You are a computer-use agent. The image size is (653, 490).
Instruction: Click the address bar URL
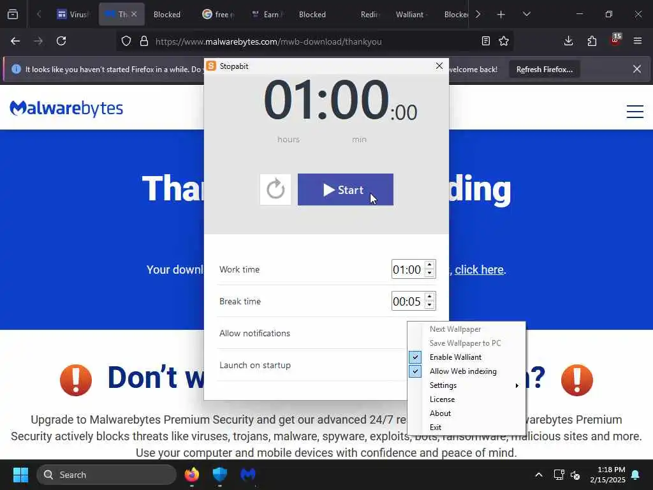coord(268,41)
